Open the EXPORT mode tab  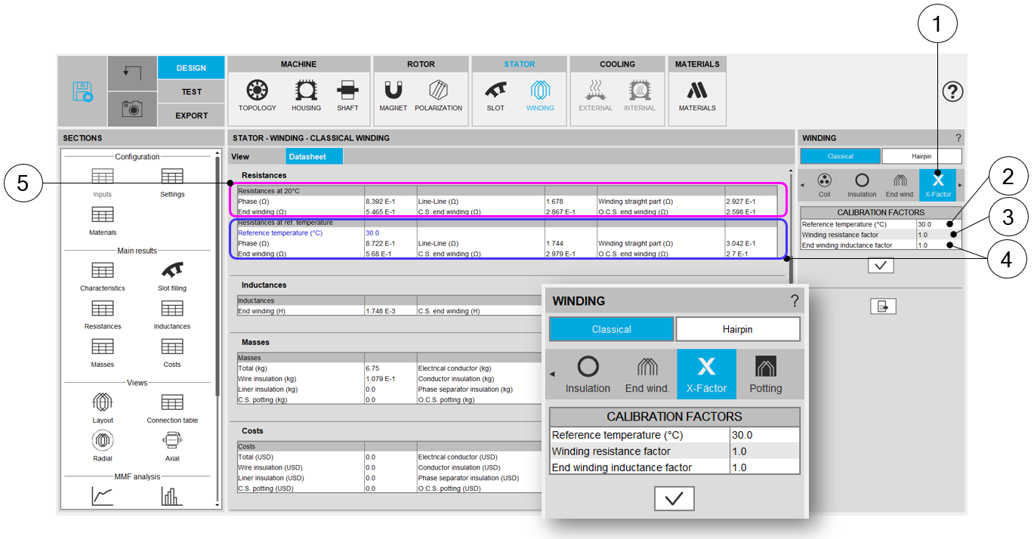(x=191, y=115)
